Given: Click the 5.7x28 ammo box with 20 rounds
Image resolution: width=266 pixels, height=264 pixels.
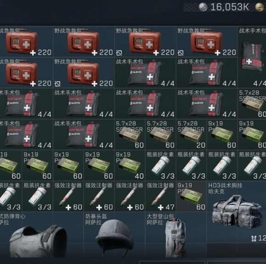Looking at the screenshot, I should (x=191, y=134).
